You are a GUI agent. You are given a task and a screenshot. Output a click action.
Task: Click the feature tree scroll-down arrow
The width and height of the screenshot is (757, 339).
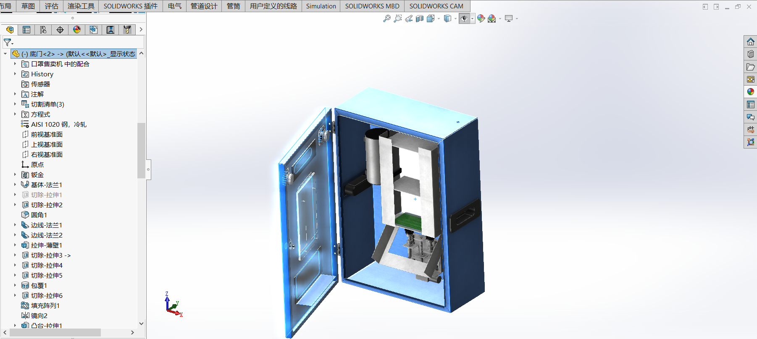[x=141, y=323]
